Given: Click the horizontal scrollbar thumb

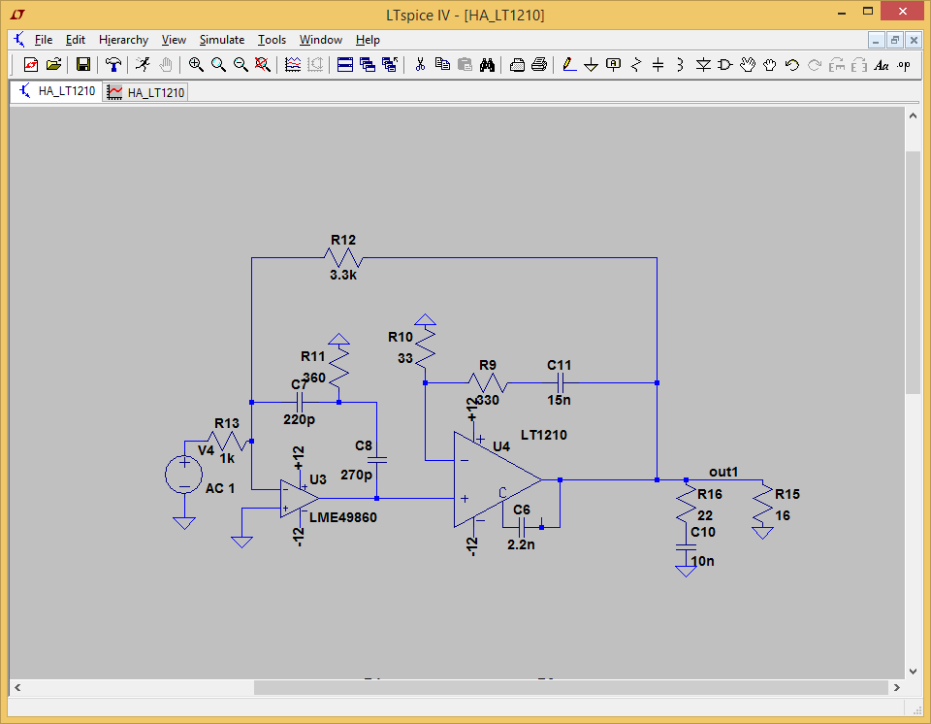Looking at the screenshot, I should (x=571, y=687).
